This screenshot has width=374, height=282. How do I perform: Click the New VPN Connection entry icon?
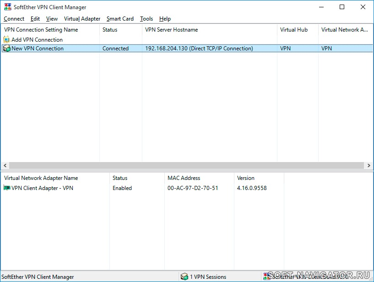[7, 49]
